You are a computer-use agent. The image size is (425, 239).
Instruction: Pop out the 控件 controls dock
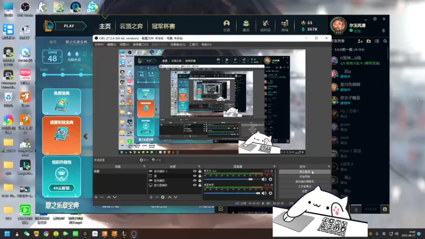click(329, 166)
